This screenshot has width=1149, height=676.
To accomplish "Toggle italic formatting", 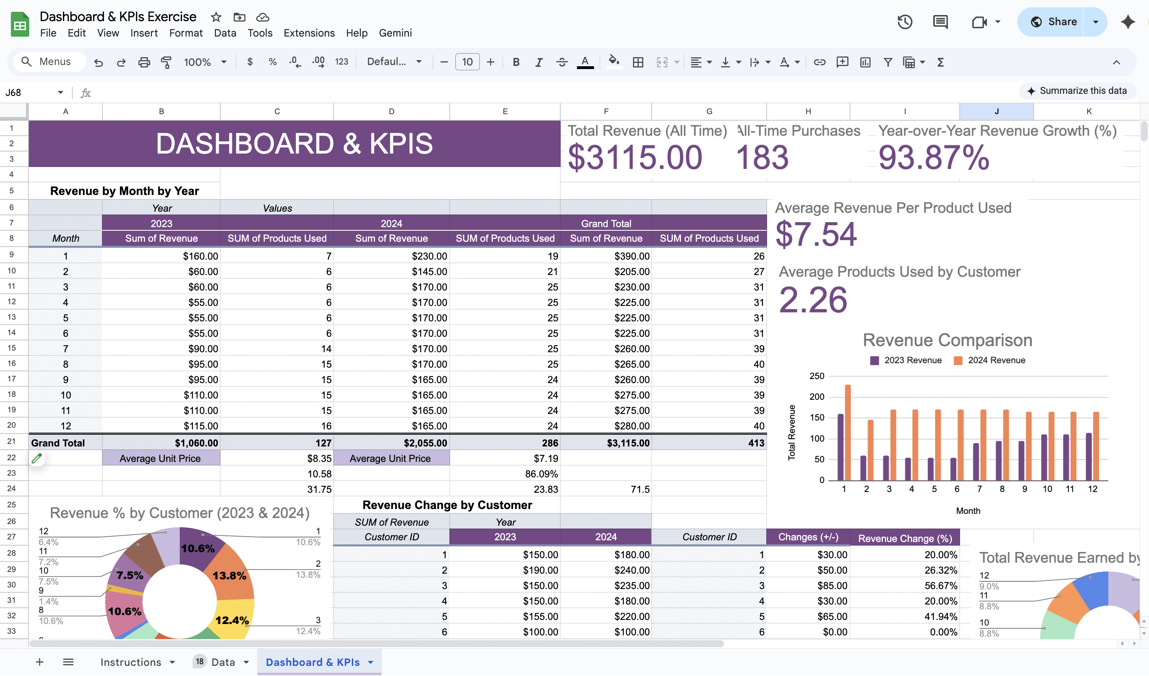I will point(538,62).
